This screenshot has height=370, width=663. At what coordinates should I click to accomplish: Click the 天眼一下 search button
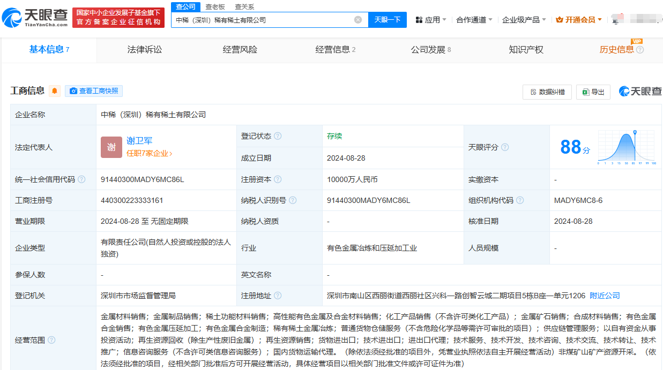[x=388, y=20]
